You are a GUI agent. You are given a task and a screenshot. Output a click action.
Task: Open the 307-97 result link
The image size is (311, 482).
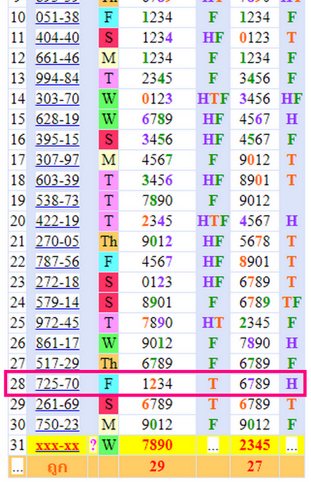pyautogui.click(x=57, y=160)
